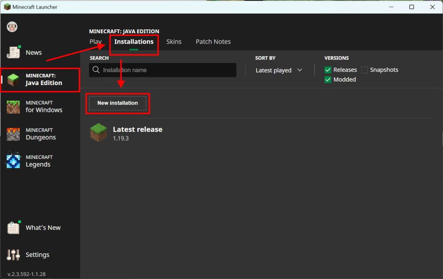Open Minecraft Legends icon
This screenshot has width=443, height=279.
click(x=13, y=161)
